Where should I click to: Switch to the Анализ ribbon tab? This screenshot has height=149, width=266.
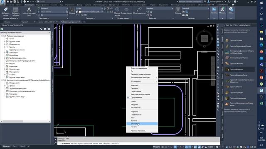tap(54, 5)
